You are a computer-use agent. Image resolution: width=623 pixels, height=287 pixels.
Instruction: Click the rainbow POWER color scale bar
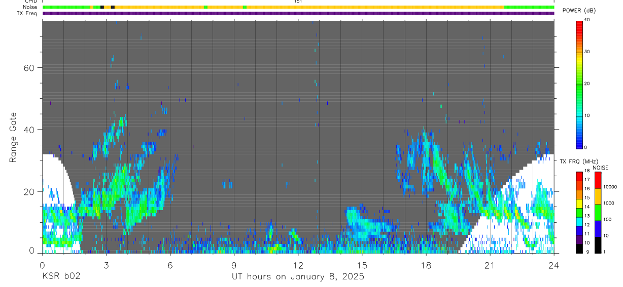point(579,84)
